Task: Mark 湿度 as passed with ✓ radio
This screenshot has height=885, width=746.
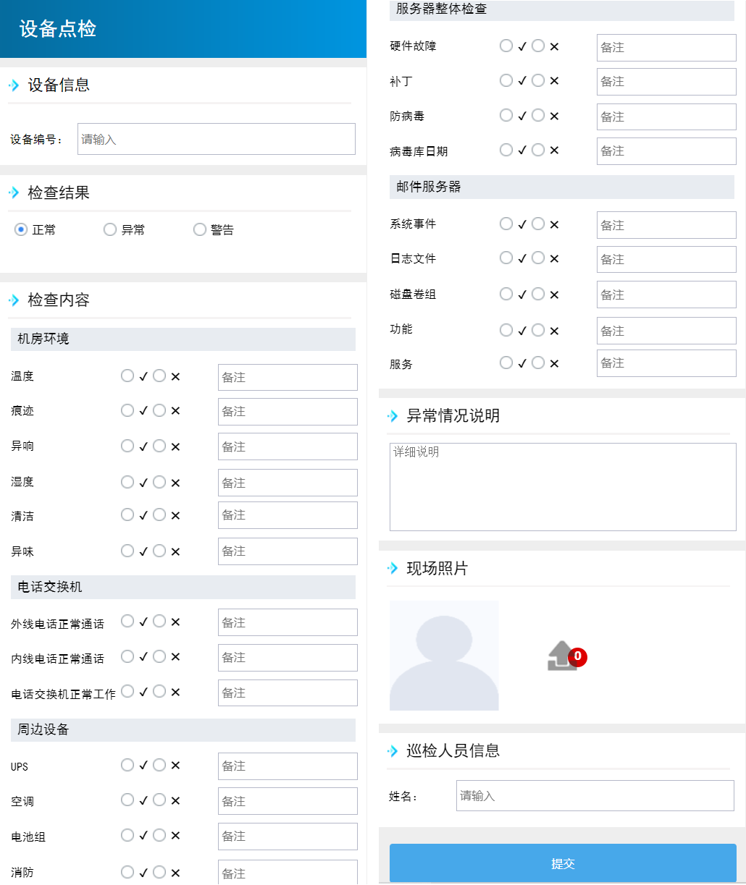Action: 127,482
